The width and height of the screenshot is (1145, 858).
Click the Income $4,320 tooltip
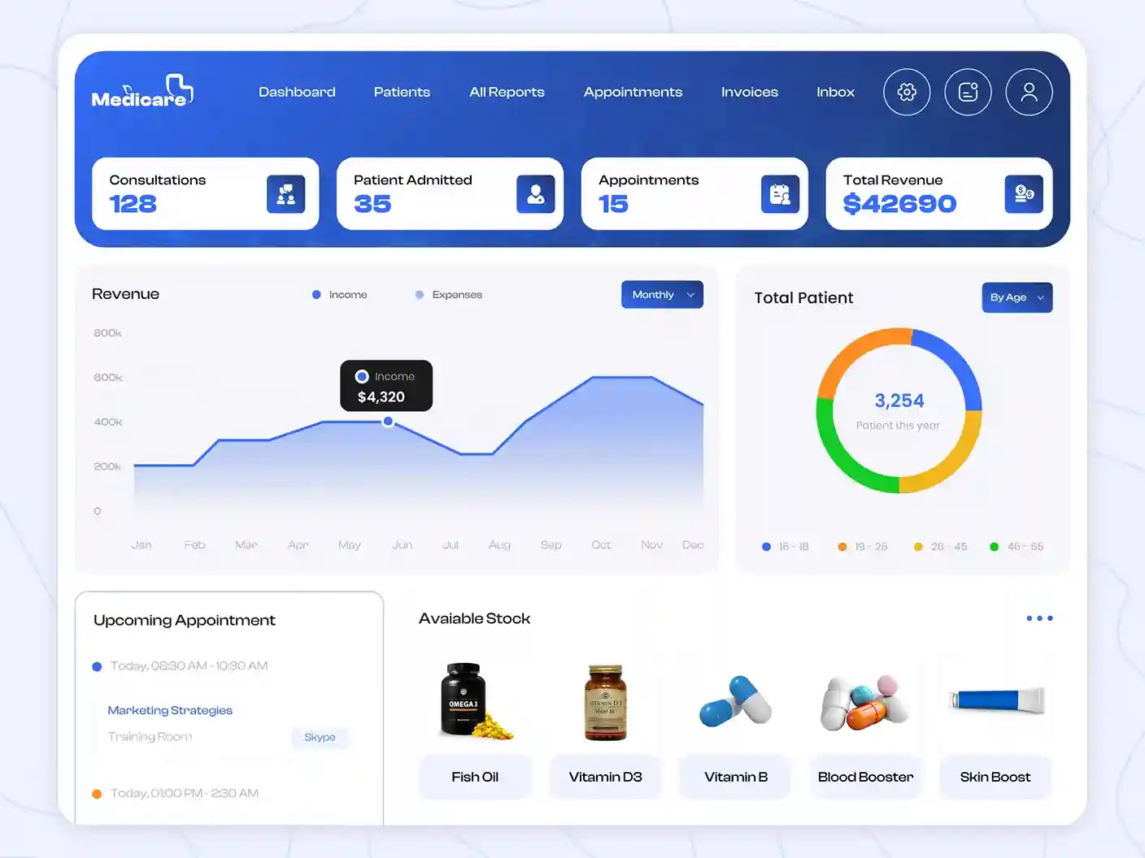386,386
